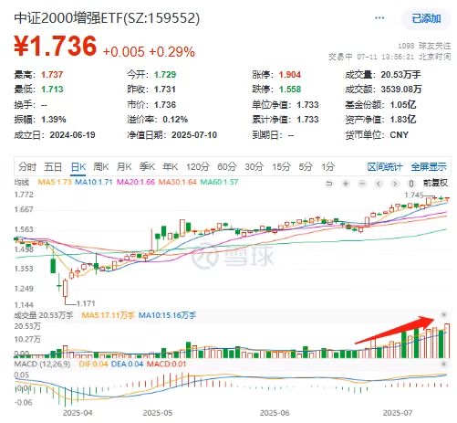Select the 周K weekly chart tab
457x423 pixels.
tap(100, 167)
